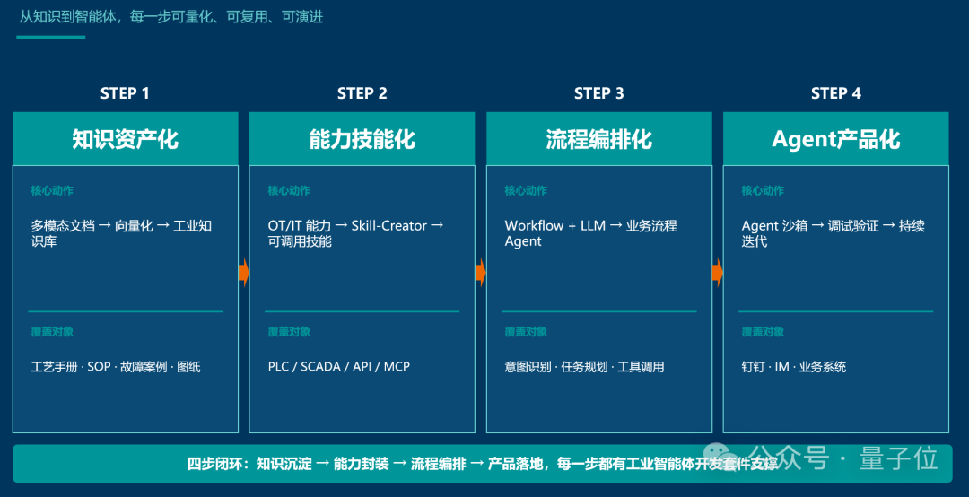The image size is (969, 497).
Task: Select text "多模态文档 → 向量化 → 工业知识库"
Action: coord(121,233)
